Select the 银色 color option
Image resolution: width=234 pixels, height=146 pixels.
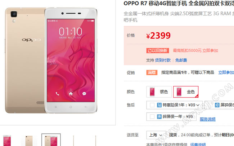159,92
